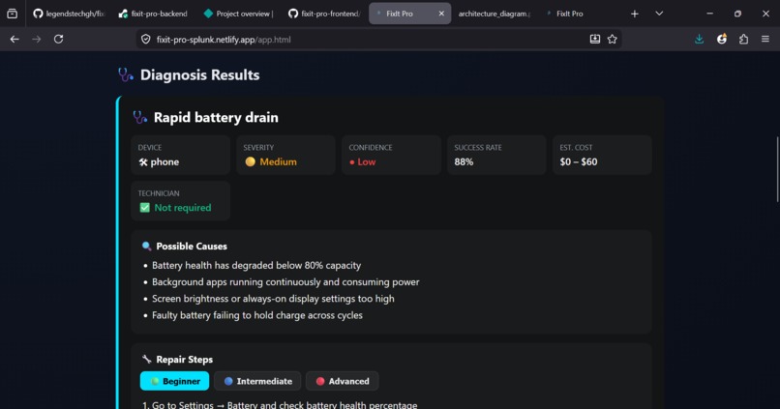Click cause: Background apps running continuously
The width and height of the screenshot is (780, 409).
click(285, 281)
